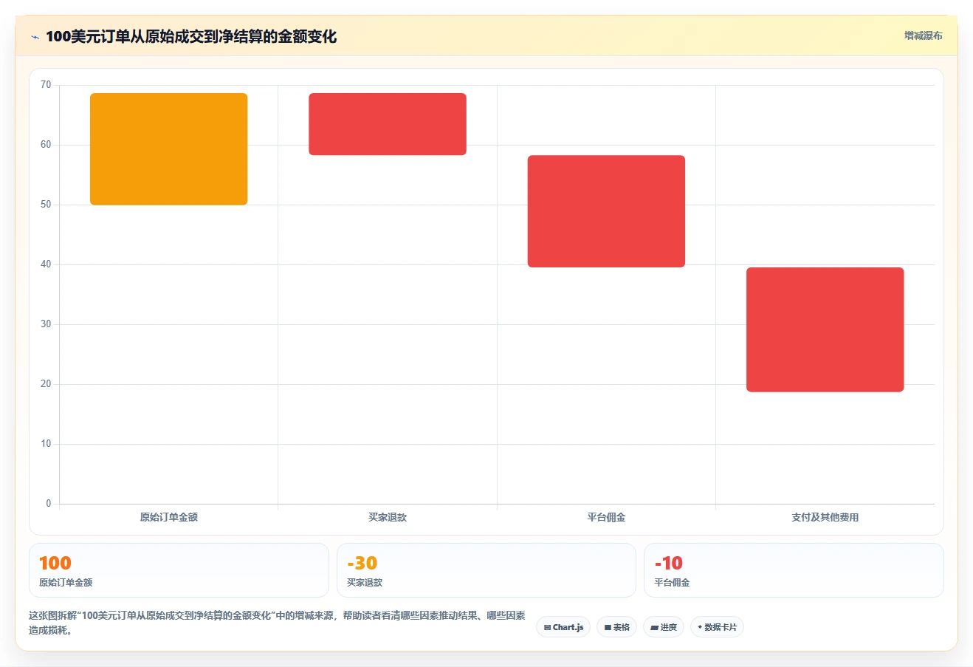
Task: Open the -30 买家退款 data card
Action: tap(486, 570)
